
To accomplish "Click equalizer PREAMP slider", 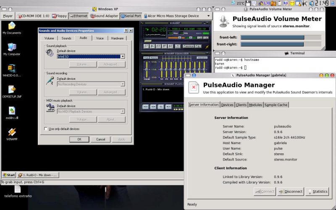I will (x=147, y=69).
